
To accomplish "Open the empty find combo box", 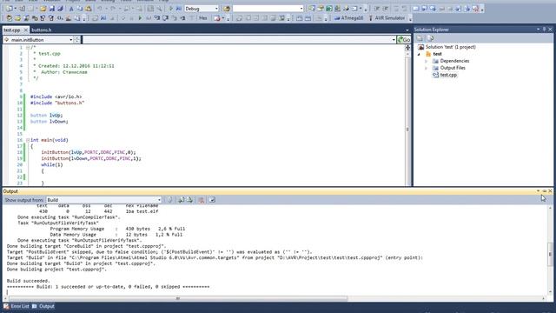I will [268, 9].
